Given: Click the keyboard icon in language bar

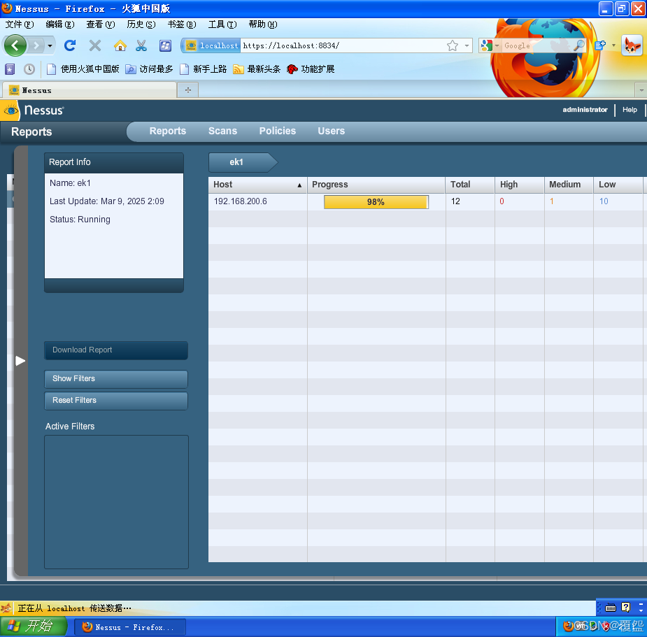Looking at the screenshot, I should 611,608.
